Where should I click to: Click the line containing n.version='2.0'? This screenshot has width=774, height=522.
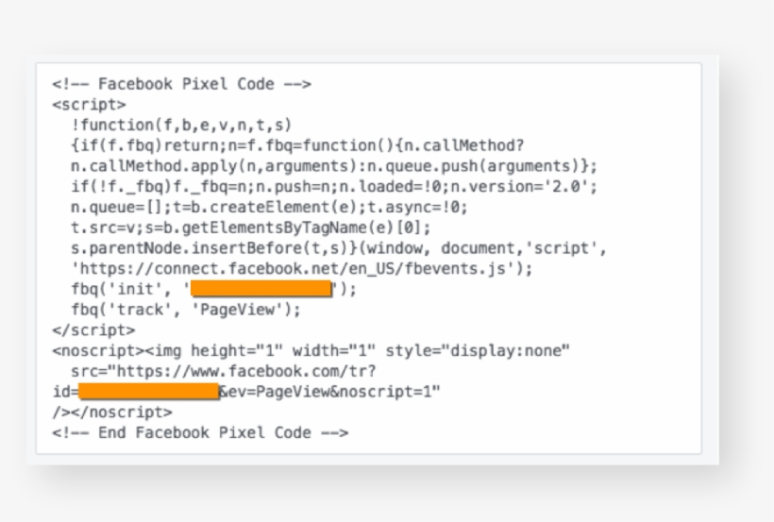334,187
